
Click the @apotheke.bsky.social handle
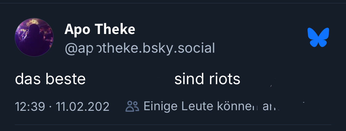[x=140, y=48]
